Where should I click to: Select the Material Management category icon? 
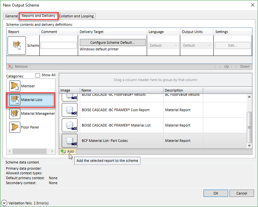(x=15, y=113)
